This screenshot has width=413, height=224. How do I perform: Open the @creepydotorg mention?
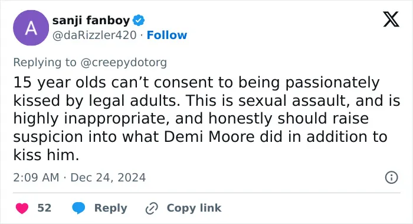pos(123,63)
